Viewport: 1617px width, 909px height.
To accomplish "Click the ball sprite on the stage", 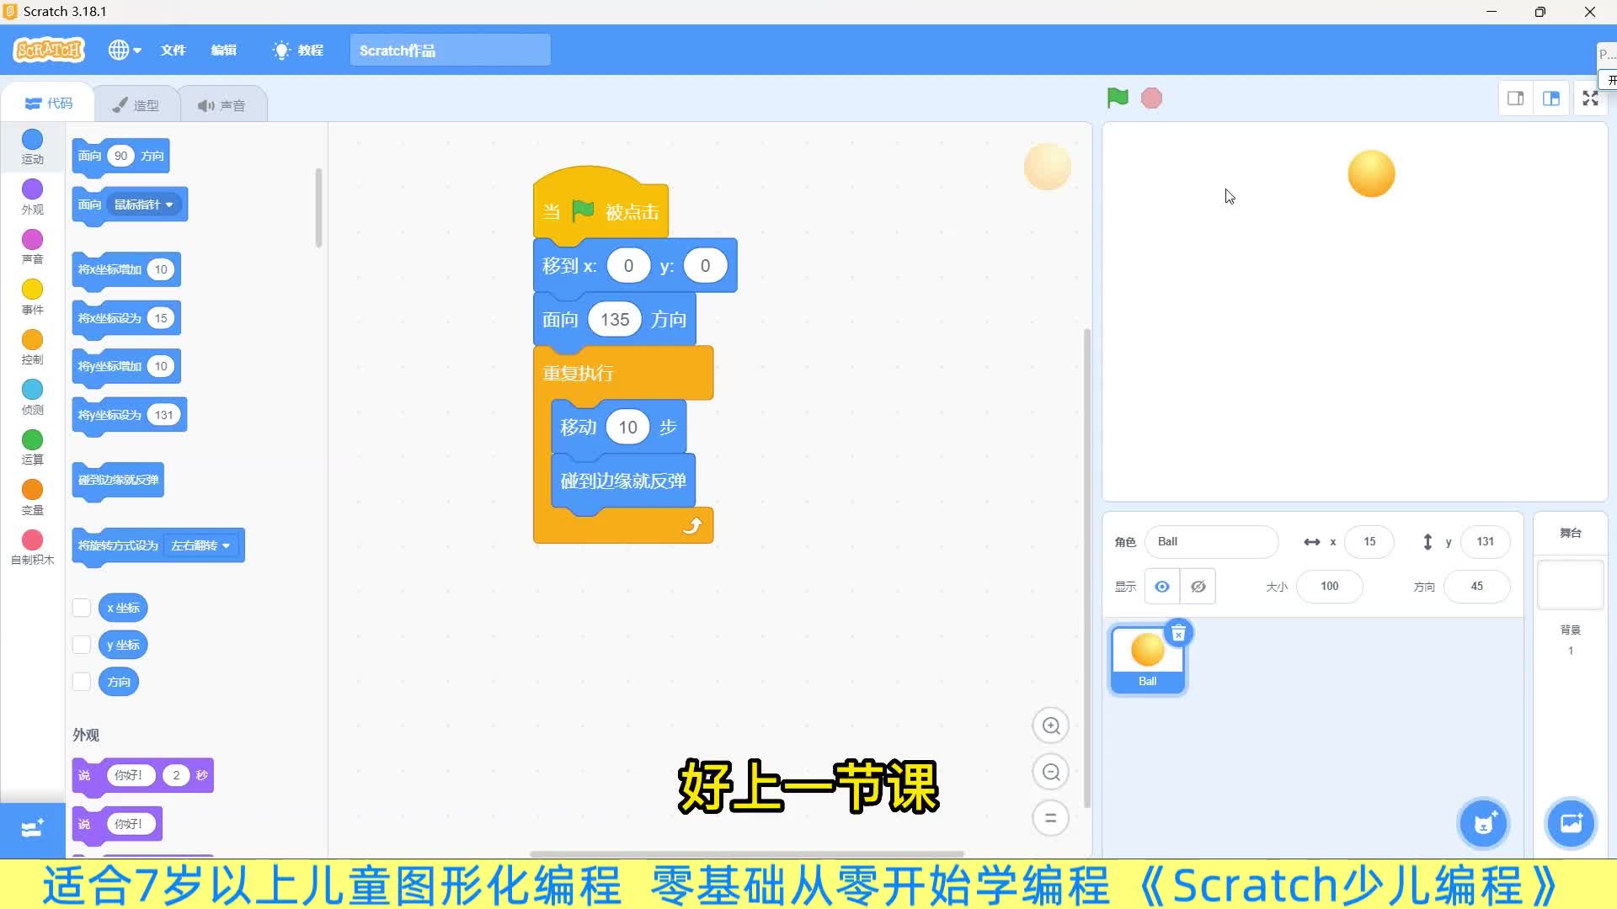I will [1371, 174].
